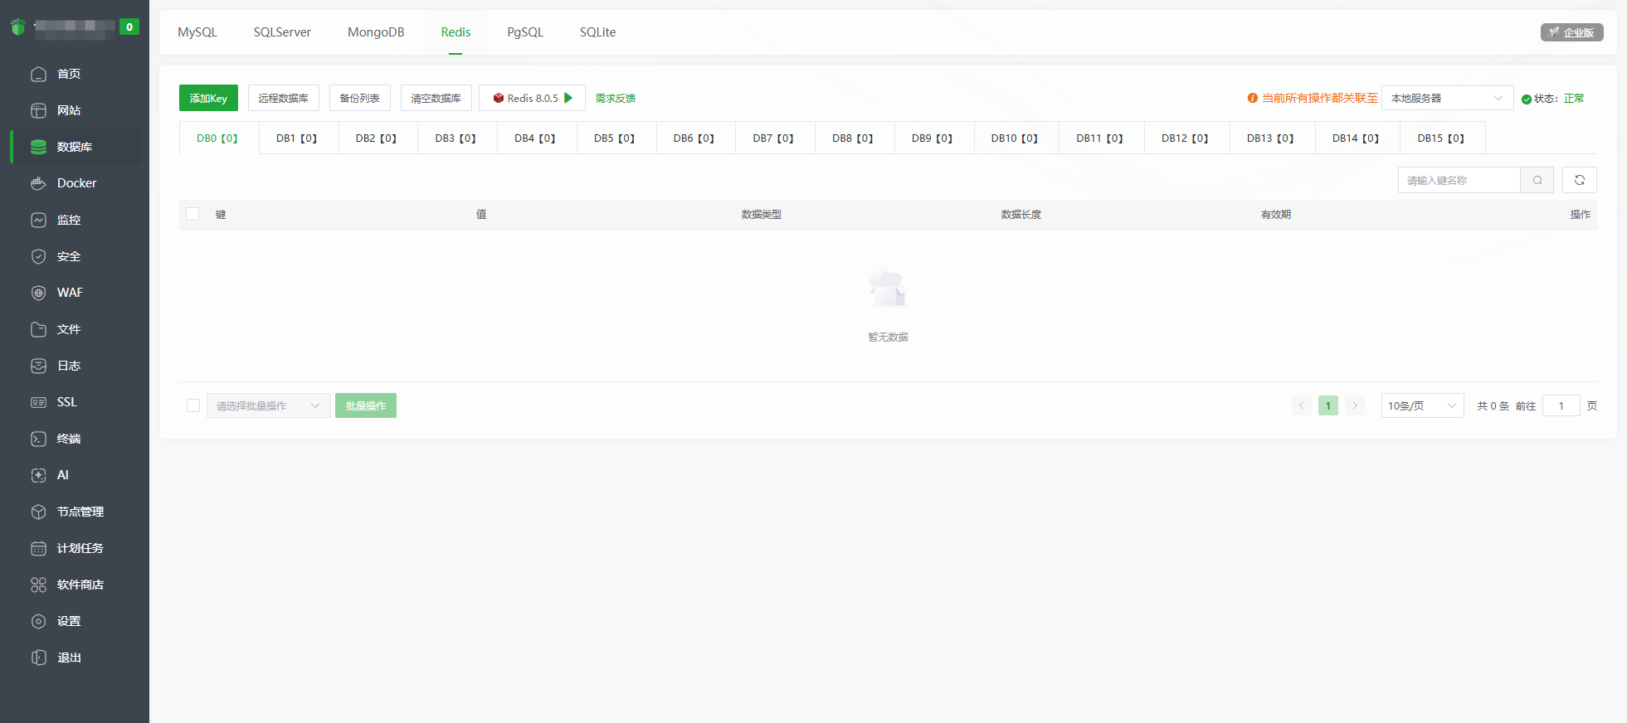1627x723 pixels.
Task: Tick the select-all checkbox in table header
Action: (x=192, y=214)
